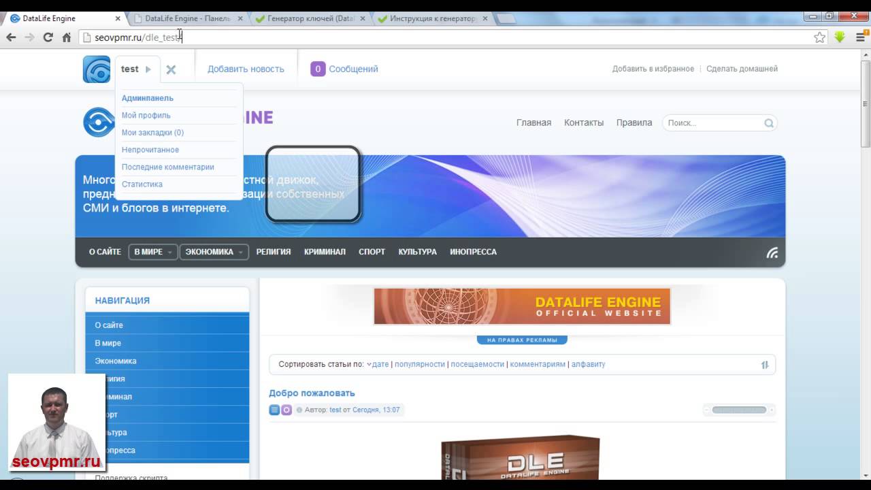Viewport: 871px width, 490px height.
Task: Sort articles by посещаемости
Action: click(x=478, y=364)
